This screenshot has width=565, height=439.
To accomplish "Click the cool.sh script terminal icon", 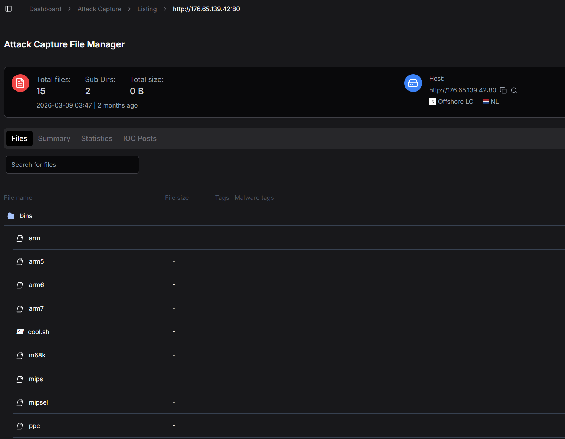I will pos(20,331).
